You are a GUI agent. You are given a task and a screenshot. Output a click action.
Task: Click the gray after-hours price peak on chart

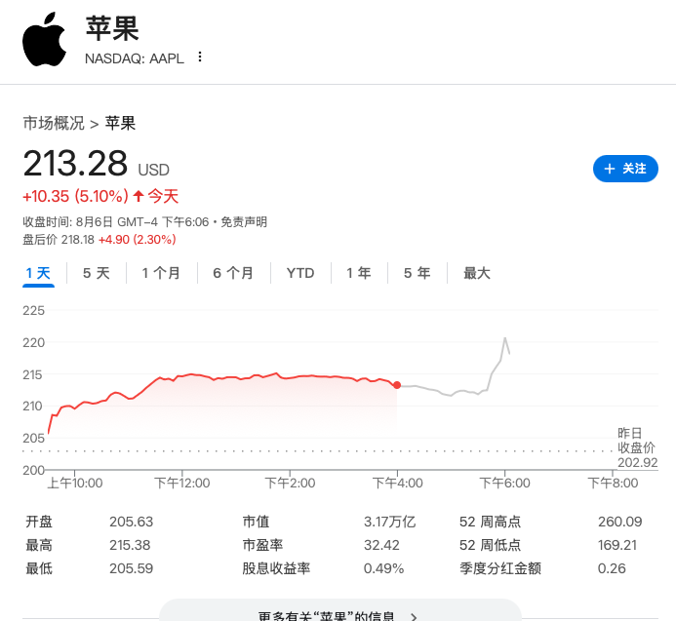(x=505, y=338)
